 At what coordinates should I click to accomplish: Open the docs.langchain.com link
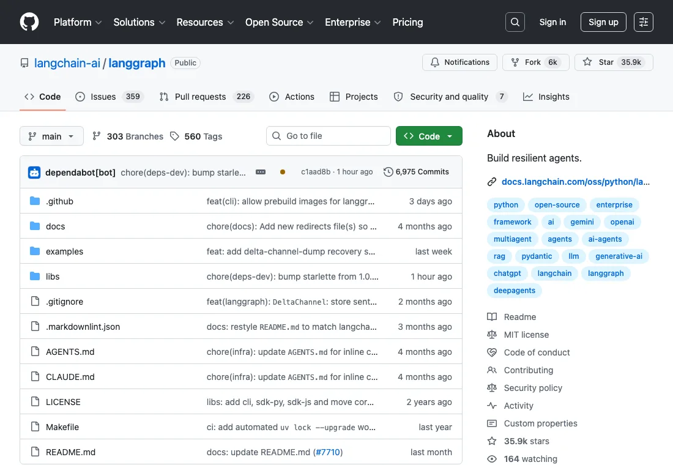[576, 182]
